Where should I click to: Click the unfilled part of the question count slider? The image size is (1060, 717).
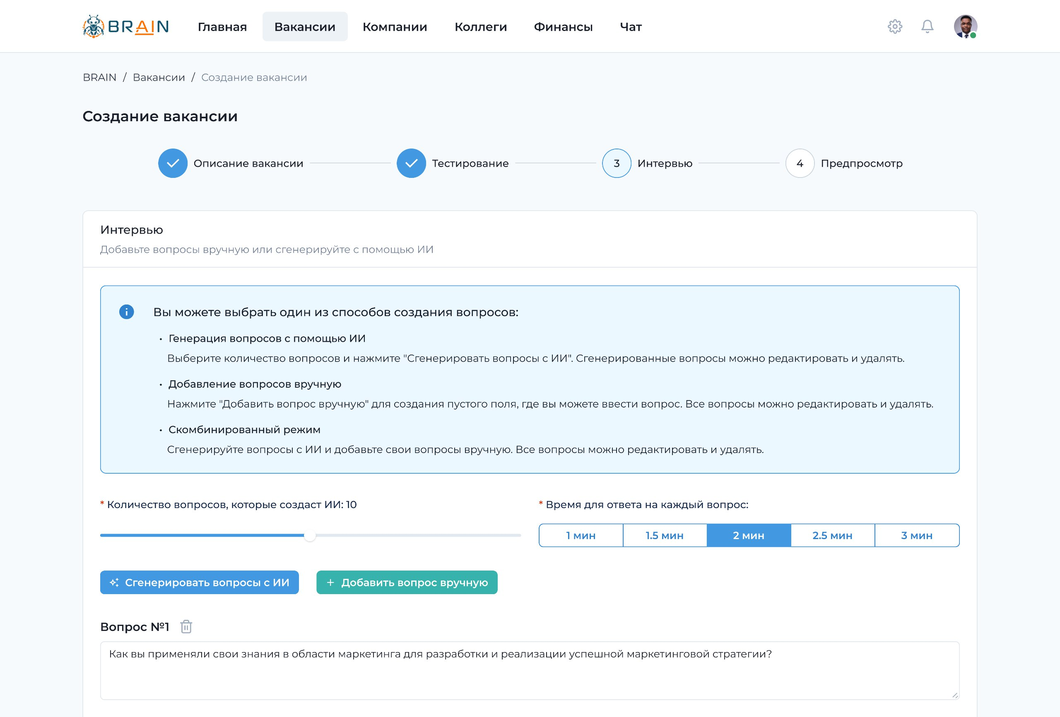click(418, 536)
